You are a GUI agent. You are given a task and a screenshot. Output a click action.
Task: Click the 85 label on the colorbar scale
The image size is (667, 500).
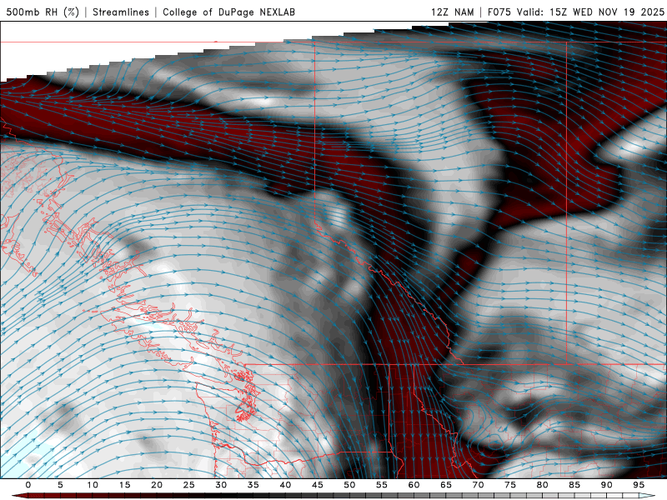point(574,485)
